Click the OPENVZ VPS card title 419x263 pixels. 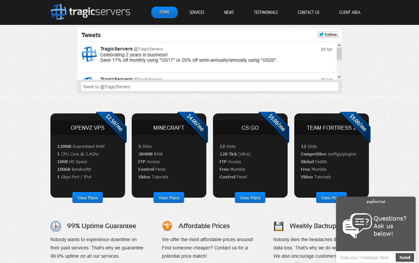click(88, 128)
